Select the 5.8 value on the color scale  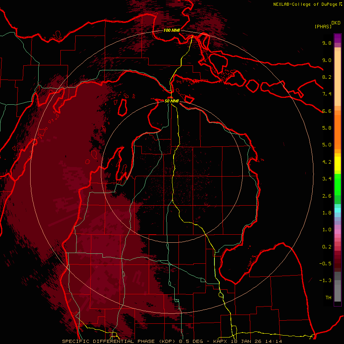pyautogui.click(x=327, y=128)
